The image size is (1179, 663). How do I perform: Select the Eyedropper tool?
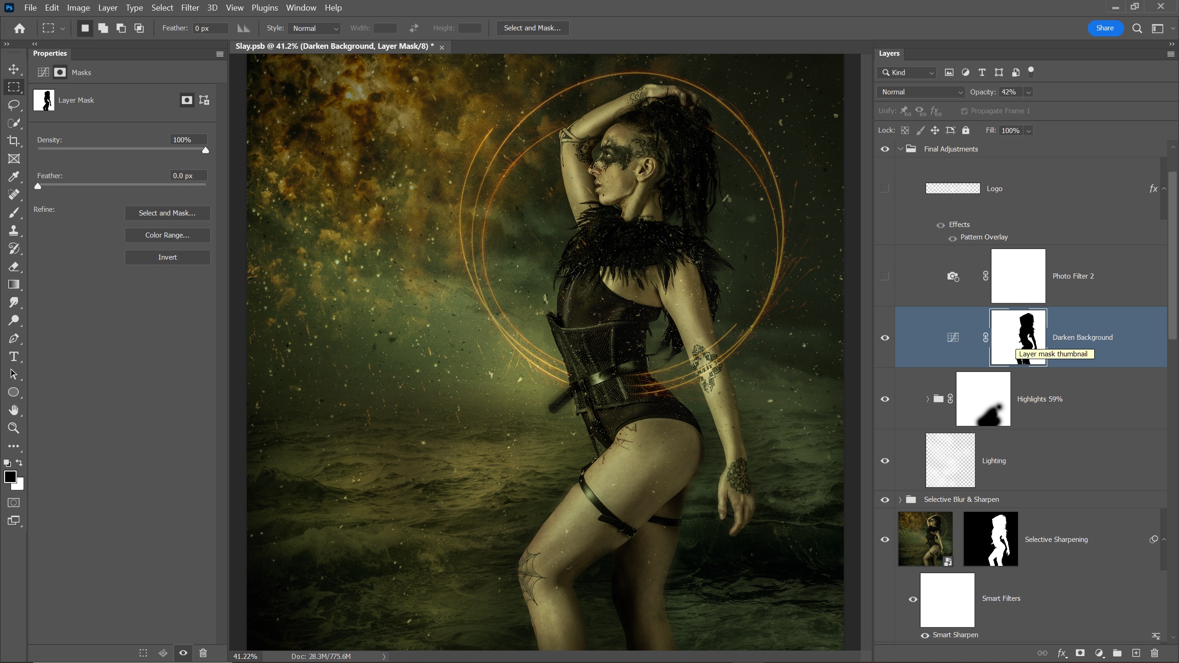pyautogui.click(x=14, y=177)
